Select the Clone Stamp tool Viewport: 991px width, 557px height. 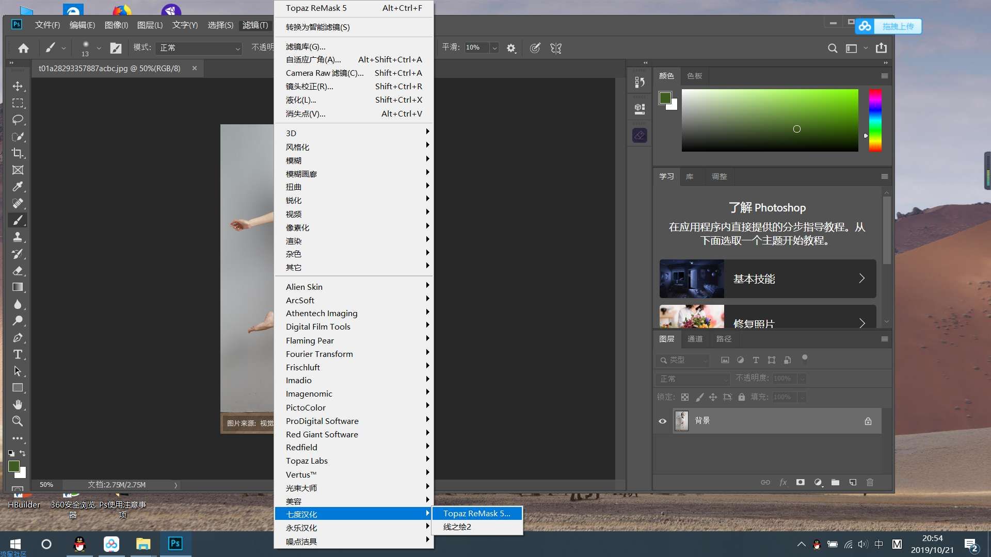pyautogui.click(x=18, y=237)
